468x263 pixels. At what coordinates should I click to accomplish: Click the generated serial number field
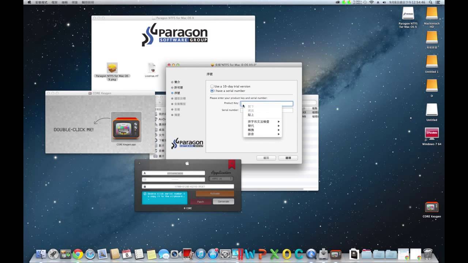click(188, 186)
